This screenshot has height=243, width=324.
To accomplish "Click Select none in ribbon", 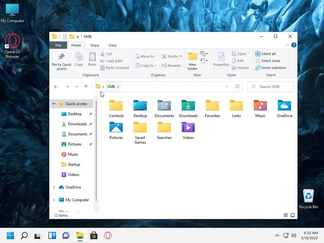I will [268, 61].
